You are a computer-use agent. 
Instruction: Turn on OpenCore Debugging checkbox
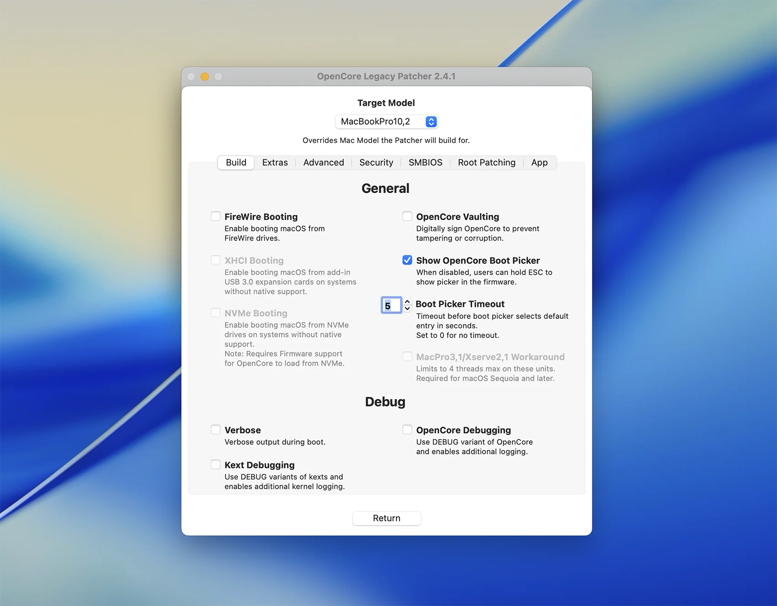(407, 430)
